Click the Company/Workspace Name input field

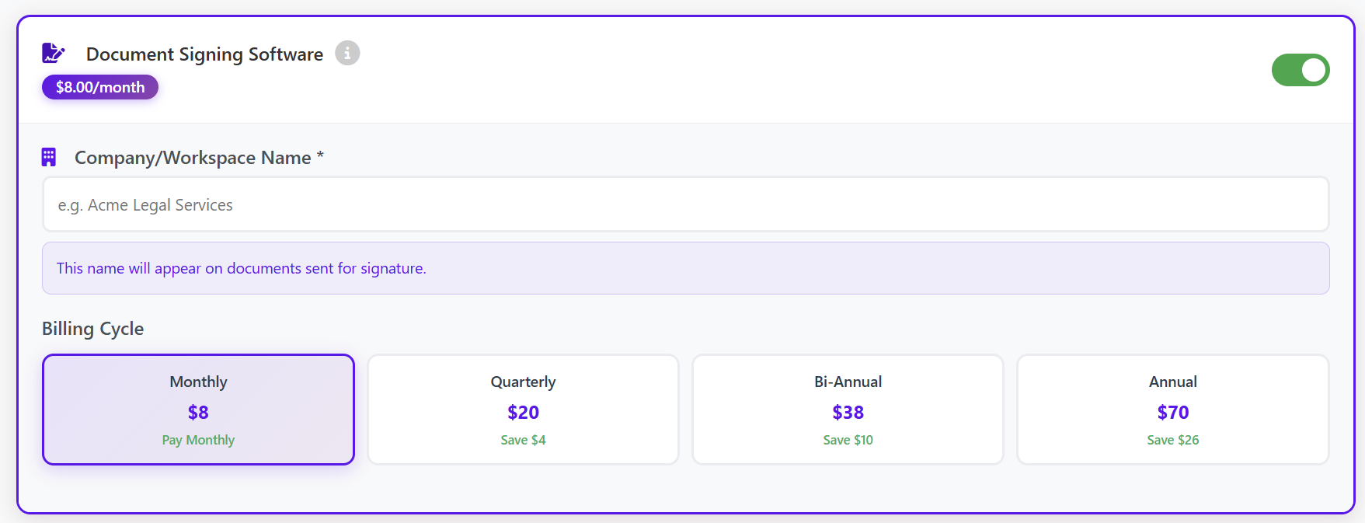coord(685,204)
